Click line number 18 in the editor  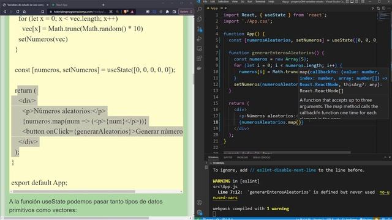click(215, 122)
